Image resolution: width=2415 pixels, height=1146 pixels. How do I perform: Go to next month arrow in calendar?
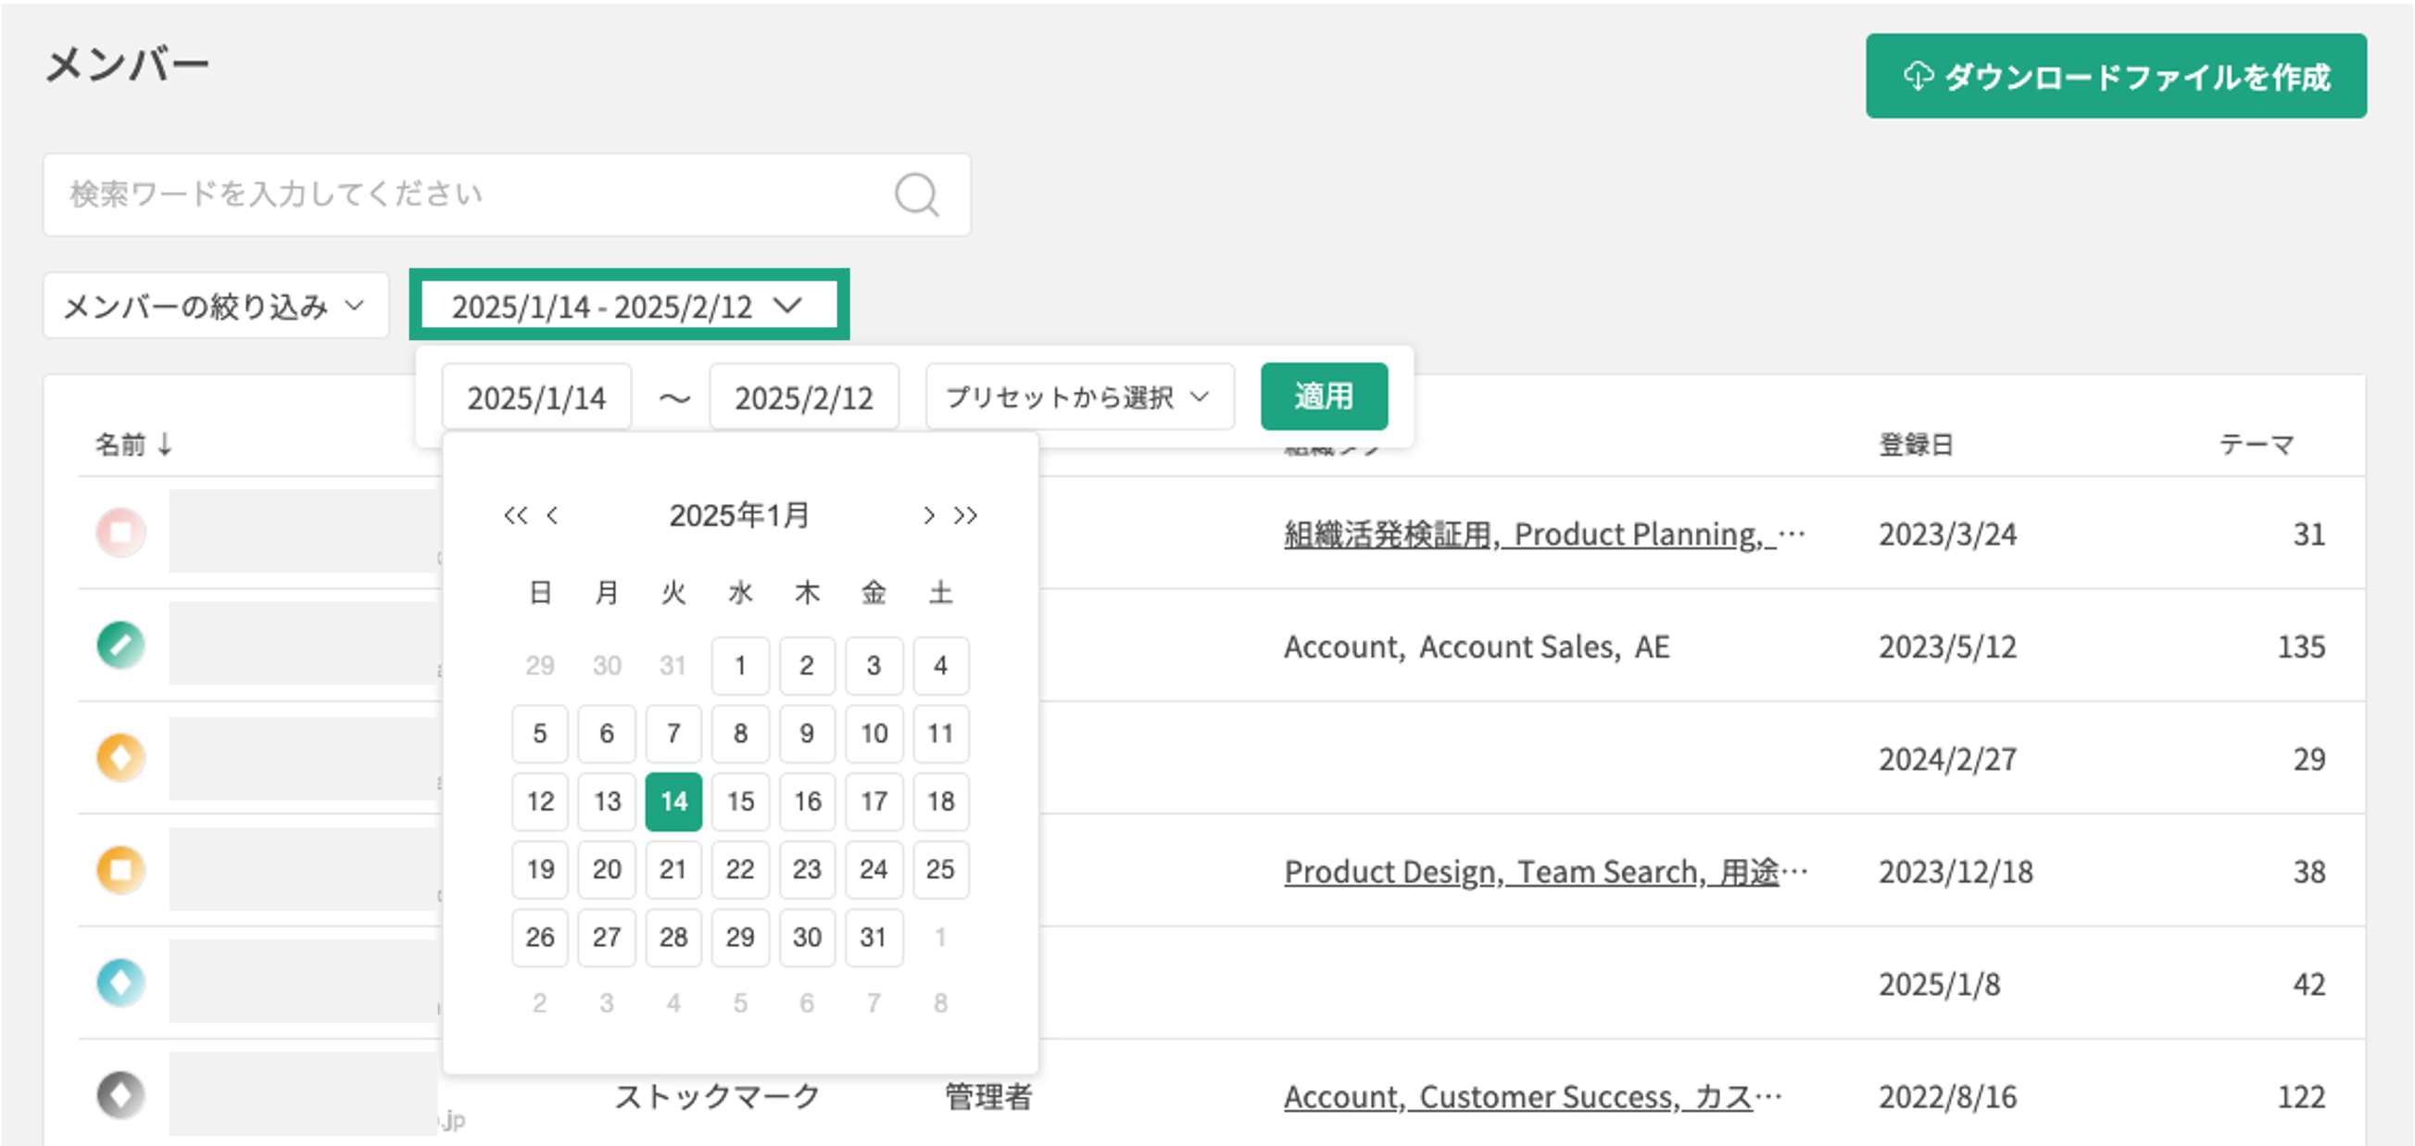927,515
